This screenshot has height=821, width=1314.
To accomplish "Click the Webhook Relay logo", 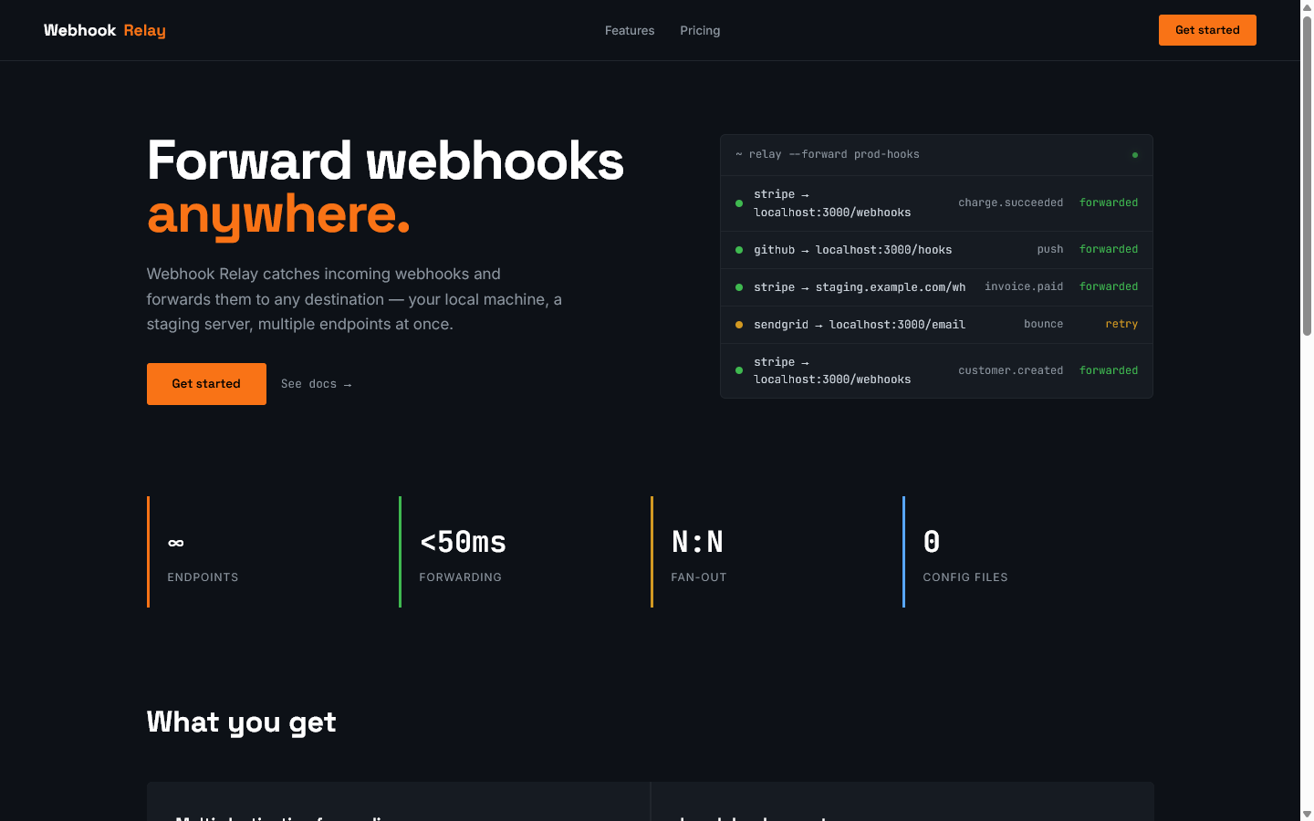I will [104, 30].
